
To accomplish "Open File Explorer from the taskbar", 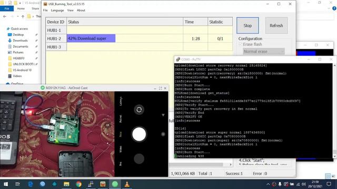I will (x=66, y=184).
